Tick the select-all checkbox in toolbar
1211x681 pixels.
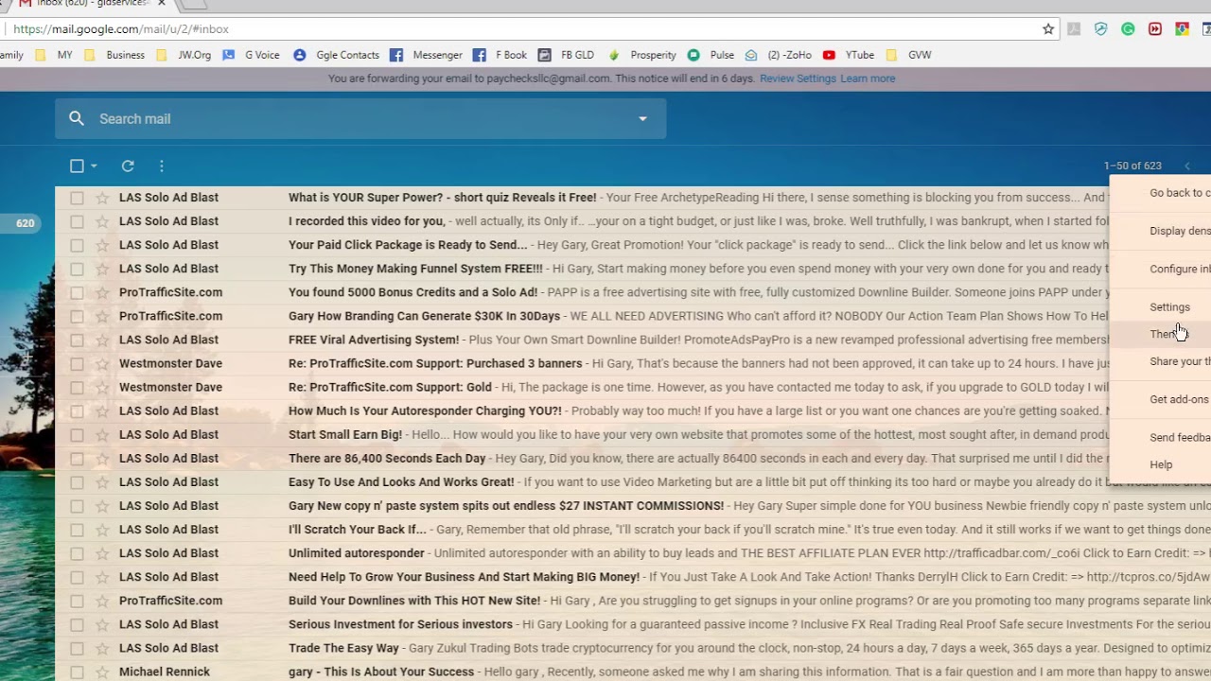point(77,166)
